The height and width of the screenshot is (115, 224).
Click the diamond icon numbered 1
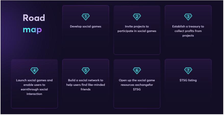86,17
